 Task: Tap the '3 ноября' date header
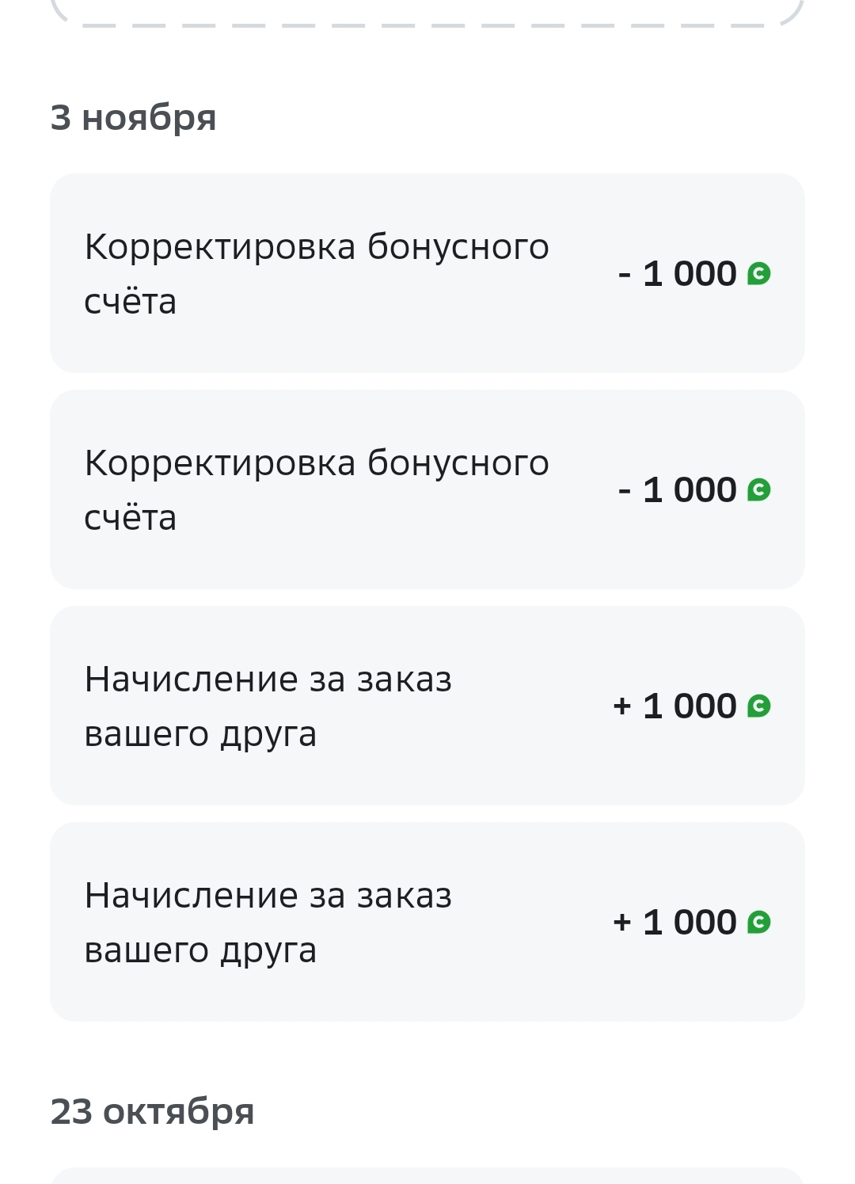tap(133, 118)
